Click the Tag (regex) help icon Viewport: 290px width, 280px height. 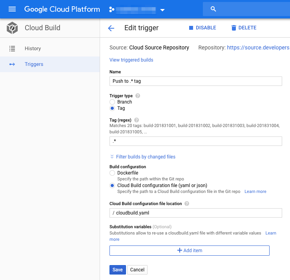pyautogui.click(x=137, y=120)
